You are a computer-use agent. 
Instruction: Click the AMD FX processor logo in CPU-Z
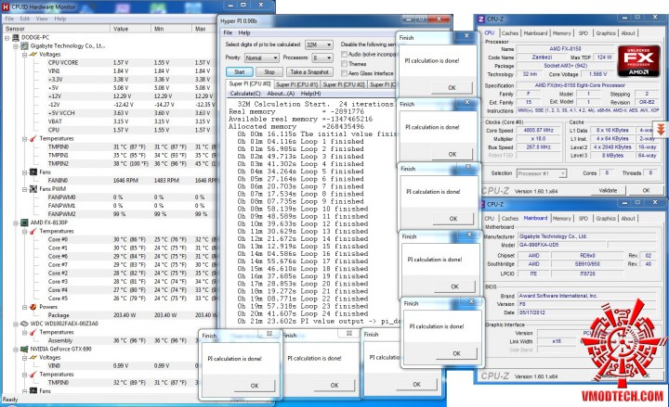[638, 61]
